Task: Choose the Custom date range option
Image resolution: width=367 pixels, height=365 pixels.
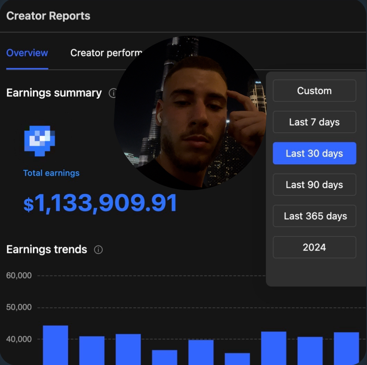Action: pos(314,91)
